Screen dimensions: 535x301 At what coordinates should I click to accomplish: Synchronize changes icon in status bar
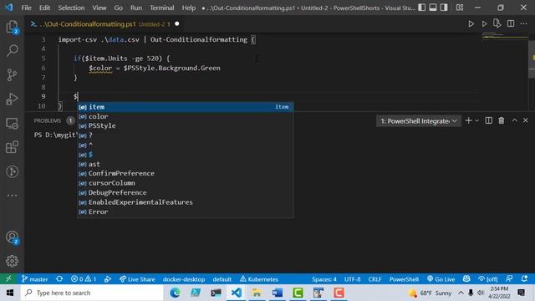(x=59, y=278)
